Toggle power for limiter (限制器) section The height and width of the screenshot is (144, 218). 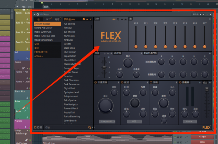click(x=180, y=82)
